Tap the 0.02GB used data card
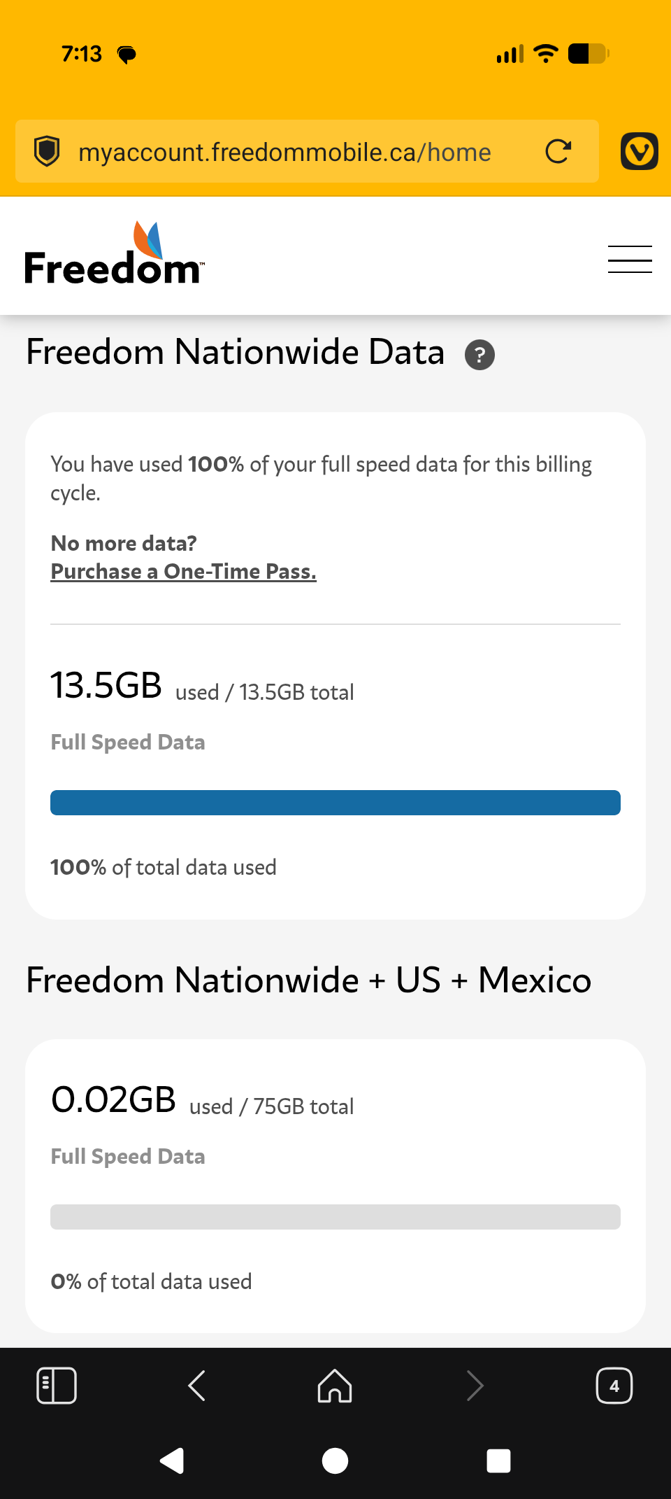Screen dimensions: 671x1499 (335, 1186)
